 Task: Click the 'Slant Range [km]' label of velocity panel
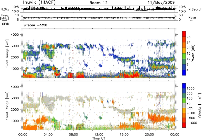click(7, 106)
